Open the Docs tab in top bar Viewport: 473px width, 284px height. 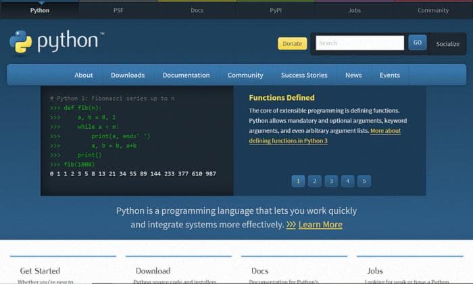pyautogui.click(x=197, y=10)
